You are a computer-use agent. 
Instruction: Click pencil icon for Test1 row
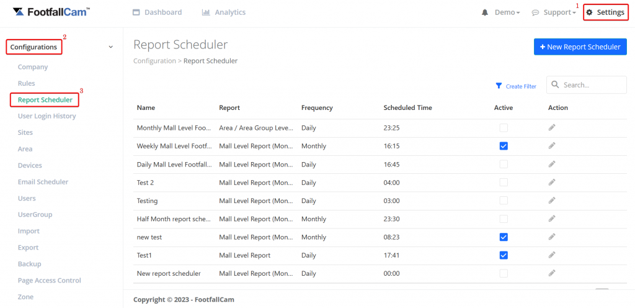[x=551, y=255]
